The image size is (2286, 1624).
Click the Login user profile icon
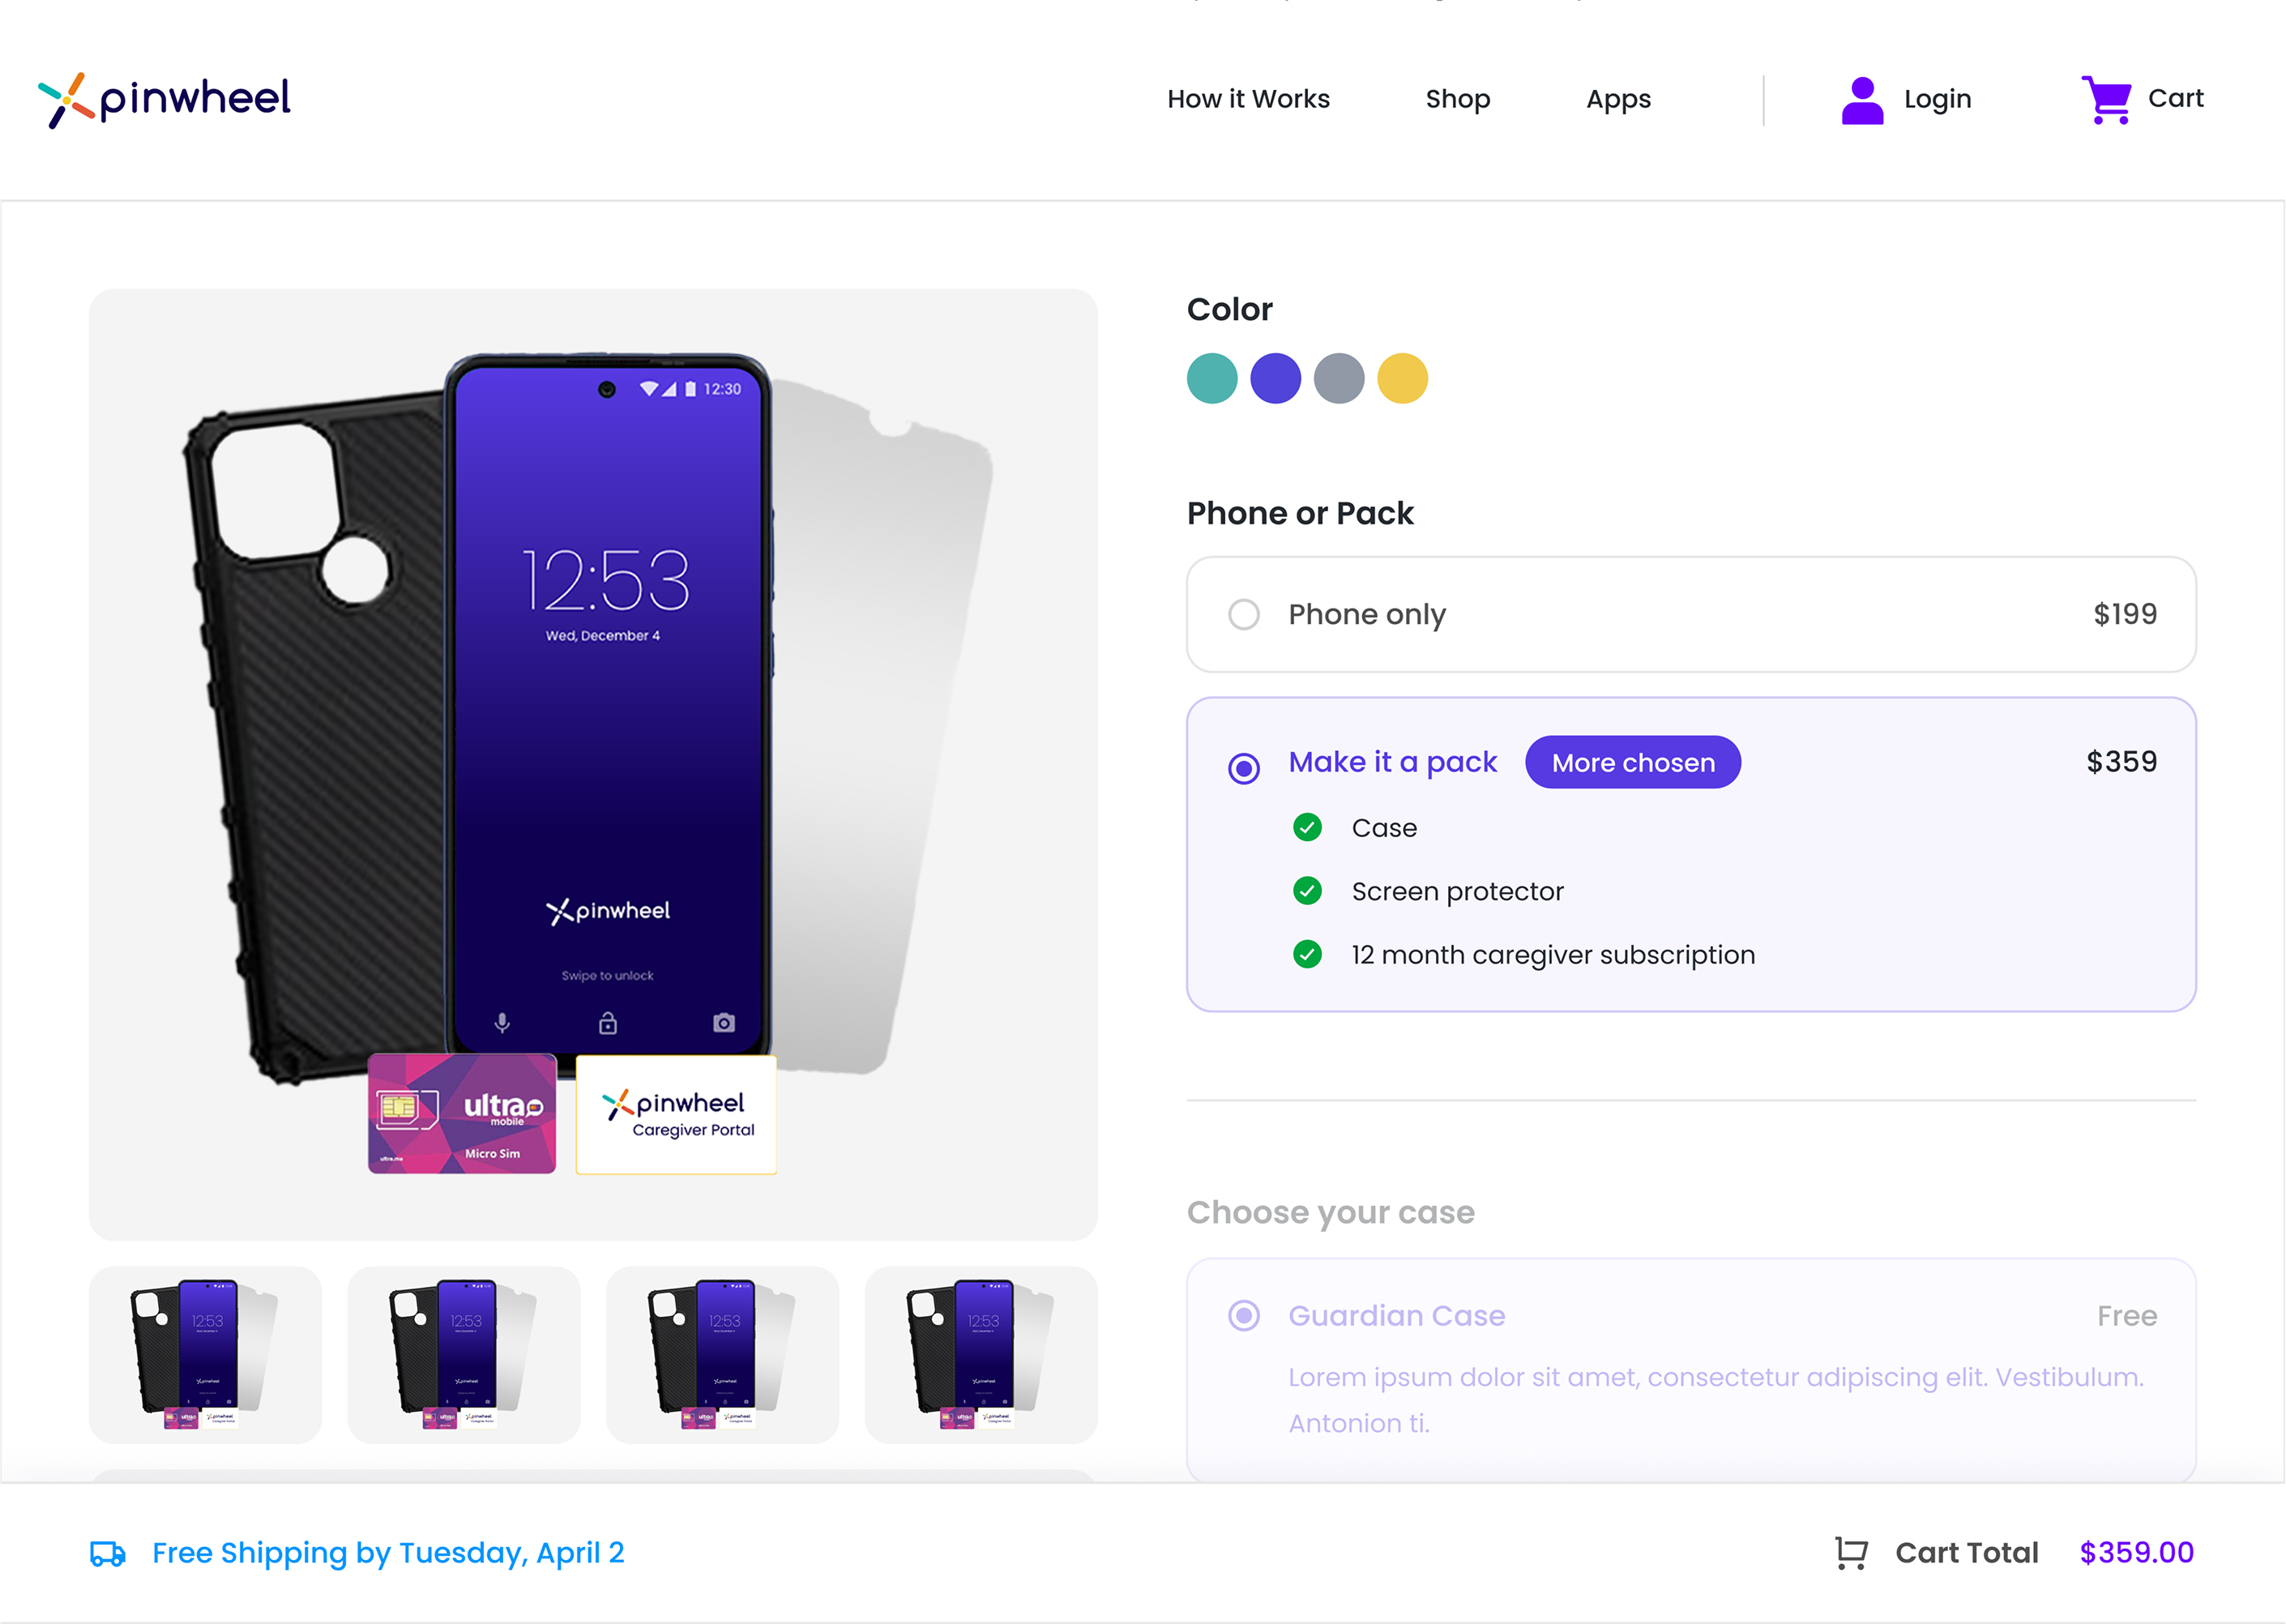tap(1862, 100)
